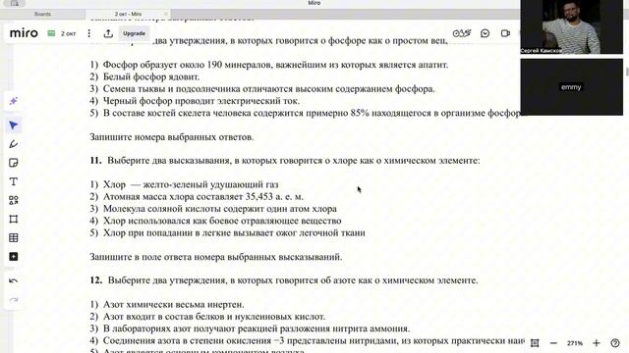This screenshot has width=629, height=353.
Task: Pick the pen drawing tool
Action: [x=13, y=144]
